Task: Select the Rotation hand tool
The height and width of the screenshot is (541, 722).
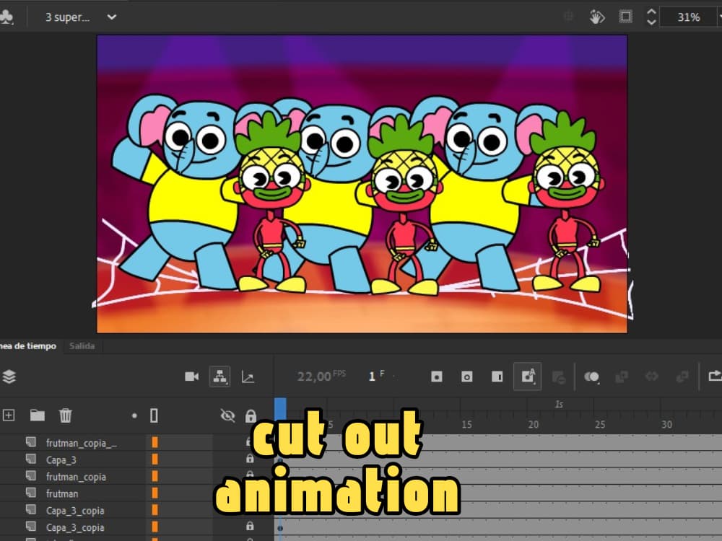Action: click(x=597, y=17)
